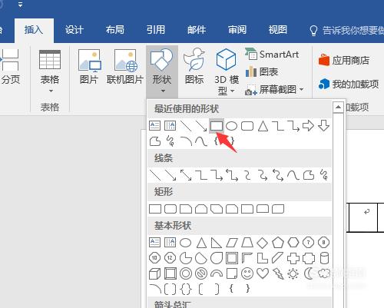
Task: Select vertical text box in recent shapes
Action: click(x=170, y=126)
